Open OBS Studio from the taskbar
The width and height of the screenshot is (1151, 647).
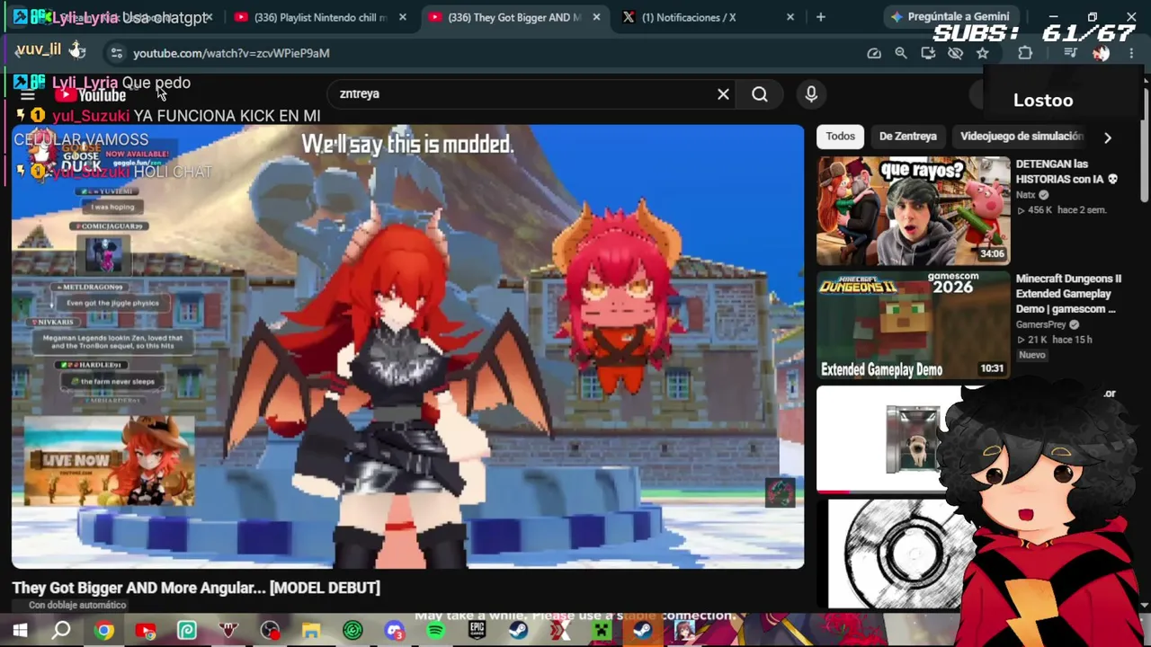[x=270, y=631]
